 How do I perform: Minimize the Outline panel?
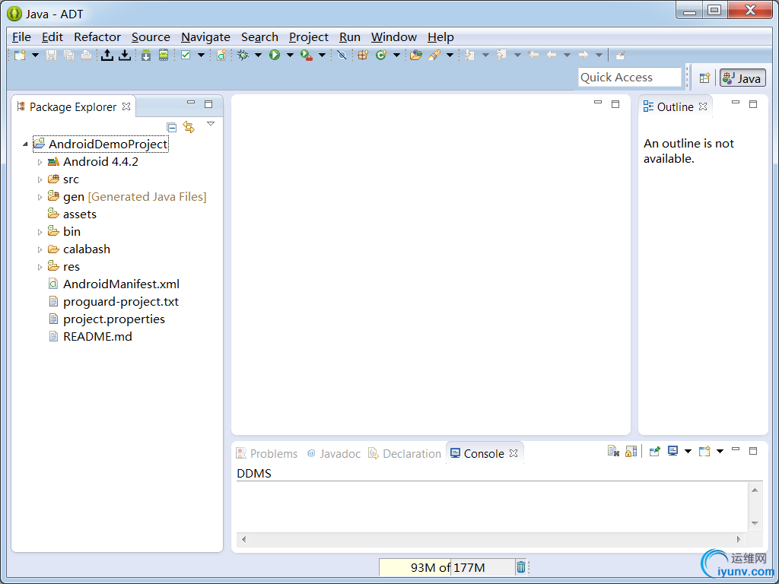[736, 103]
